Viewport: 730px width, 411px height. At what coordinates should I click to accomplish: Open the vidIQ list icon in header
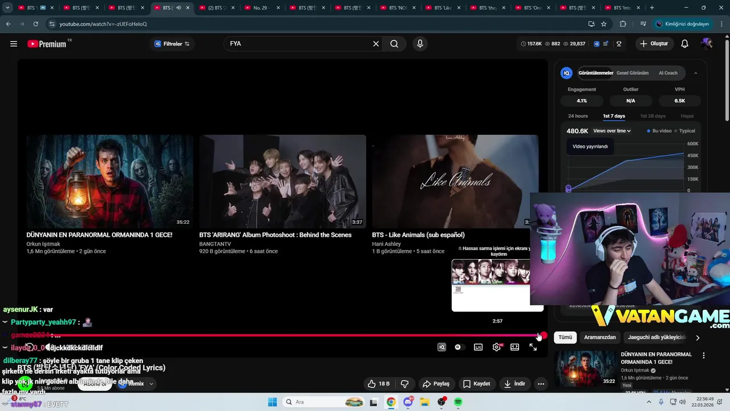(x=606, y=44)
